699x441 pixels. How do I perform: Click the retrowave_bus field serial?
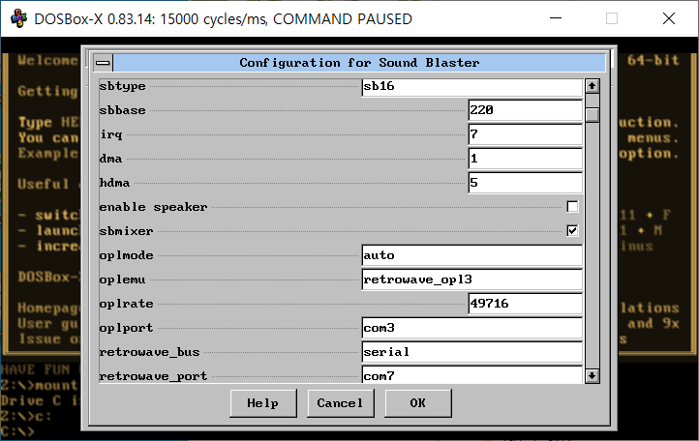click(472, 352)
